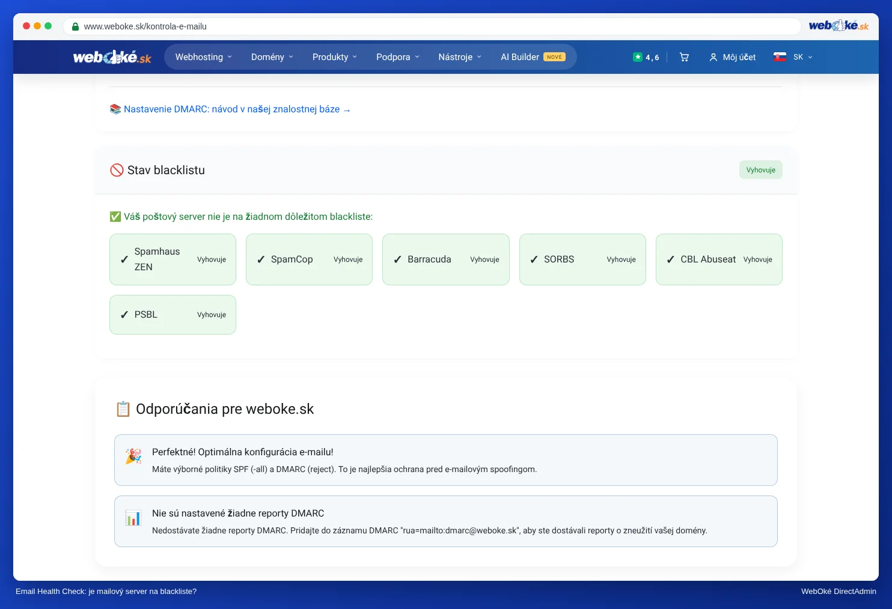Click the rua=mailto DMARC recommendation text

coord(430,531)
